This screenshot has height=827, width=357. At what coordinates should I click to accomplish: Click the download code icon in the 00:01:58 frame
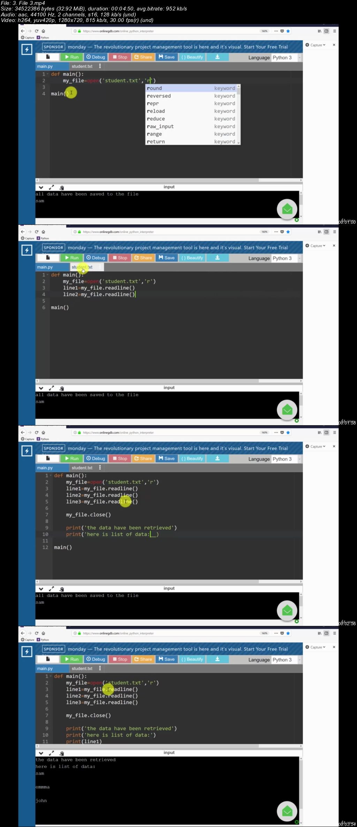point(217,258)
